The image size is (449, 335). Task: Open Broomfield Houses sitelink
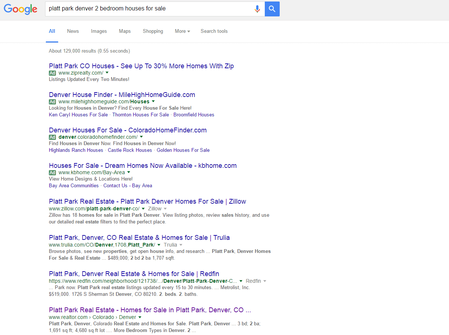coord(194,115)
